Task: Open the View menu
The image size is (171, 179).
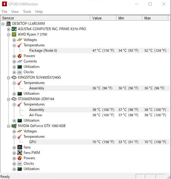Action: click(15, 12)
